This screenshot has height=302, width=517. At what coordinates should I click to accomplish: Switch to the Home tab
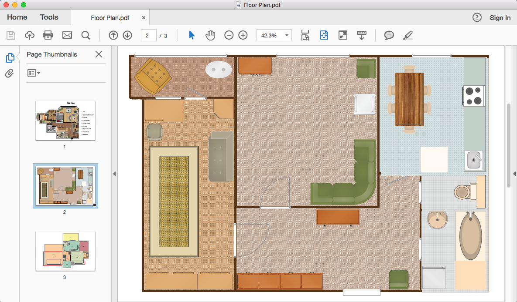[x=17, y=17]
